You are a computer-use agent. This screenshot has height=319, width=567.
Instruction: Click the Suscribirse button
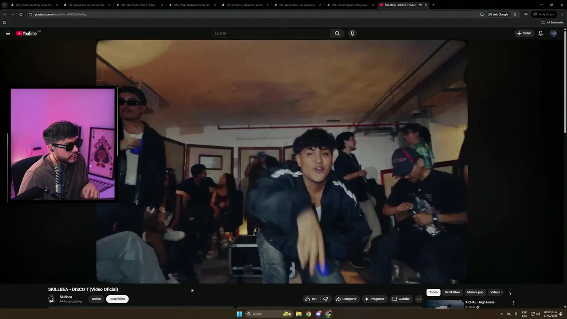tap(117, 299)
